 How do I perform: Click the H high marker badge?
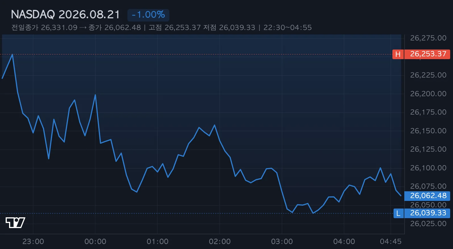398,54
